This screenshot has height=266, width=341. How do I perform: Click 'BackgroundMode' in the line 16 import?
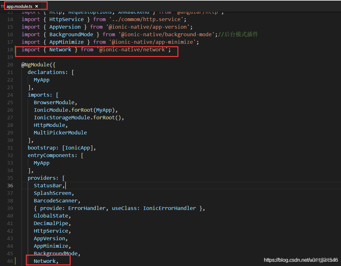[71, 35]
